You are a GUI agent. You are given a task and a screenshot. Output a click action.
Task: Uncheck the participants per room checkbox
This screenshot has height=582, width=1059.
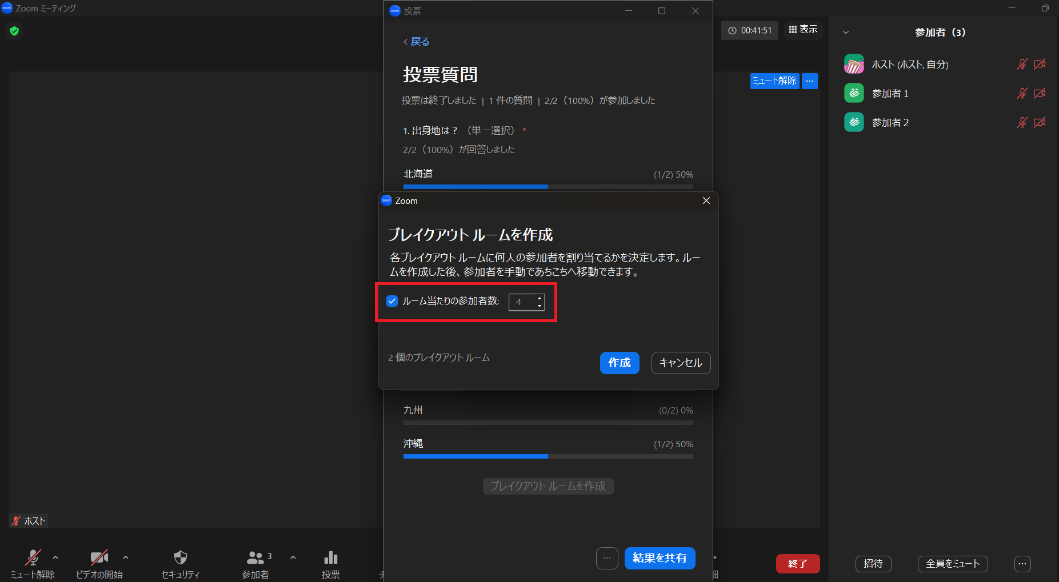tap(392, 301)
